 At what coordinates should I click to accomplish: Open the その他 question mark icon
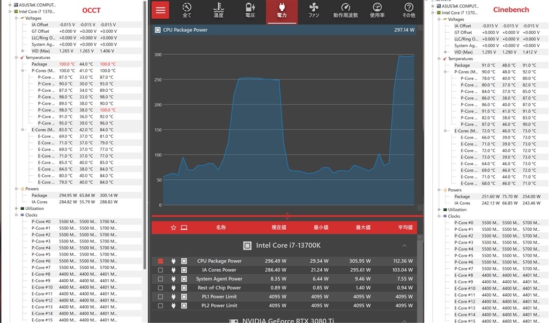[409, 10]
